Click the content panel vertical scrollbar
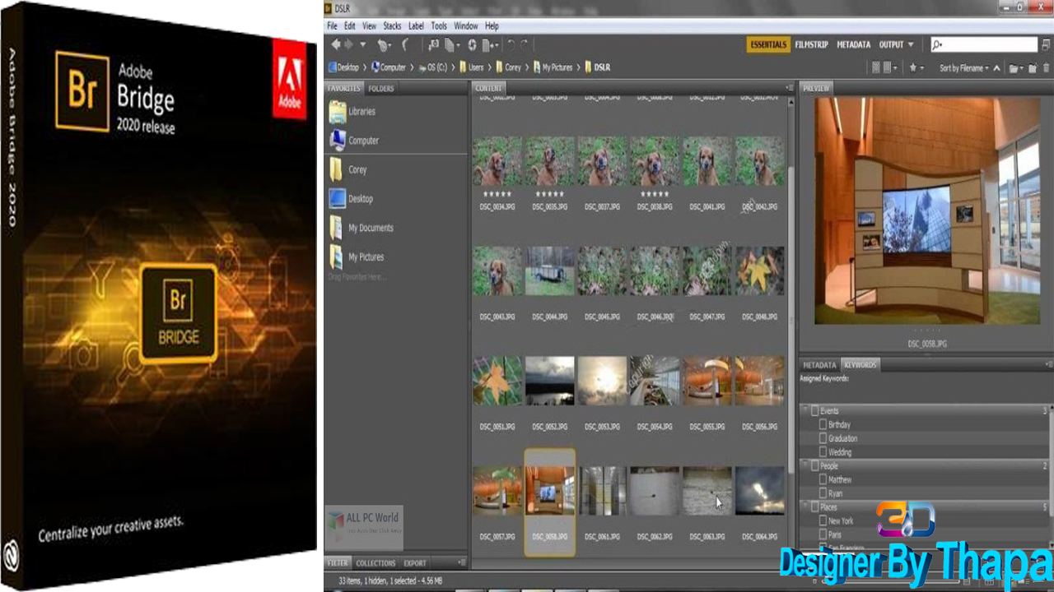This screenshot has height=592, width=1054. click(x=793, y=321)
